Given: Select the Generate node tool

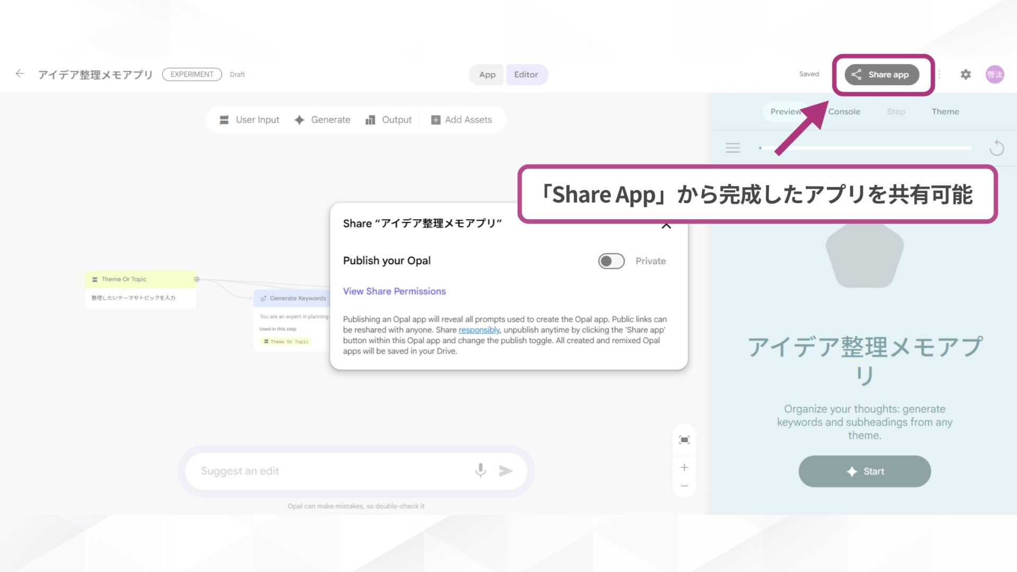Looking at the screenshot, I should (x=322, y=120).
